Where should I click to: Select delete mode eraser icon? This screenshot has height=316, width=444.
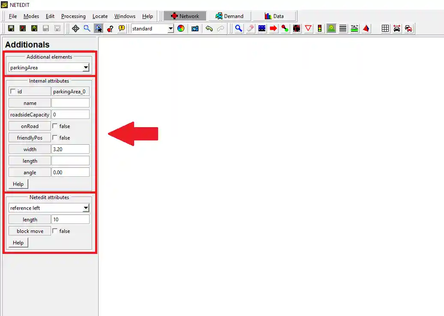tap(250, 29)
